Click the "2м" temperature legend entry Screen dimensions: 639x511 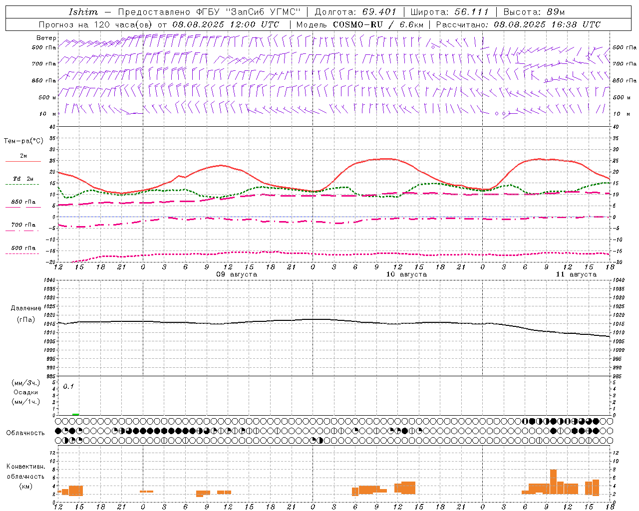[23, 156]
